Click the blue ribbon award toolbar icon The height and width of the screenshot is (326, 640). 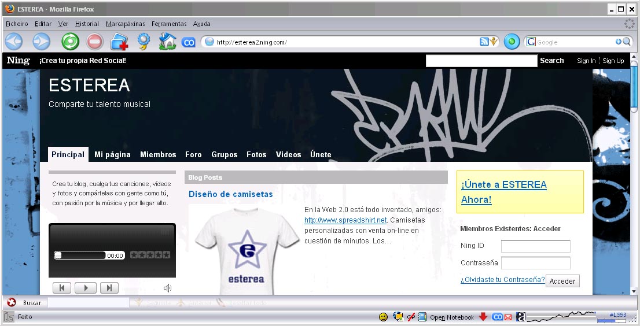pos(144,42)
